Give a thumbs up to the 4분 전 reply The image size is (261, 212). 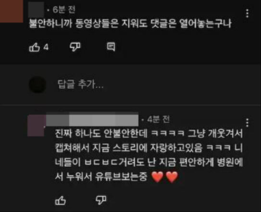[61, 200]
